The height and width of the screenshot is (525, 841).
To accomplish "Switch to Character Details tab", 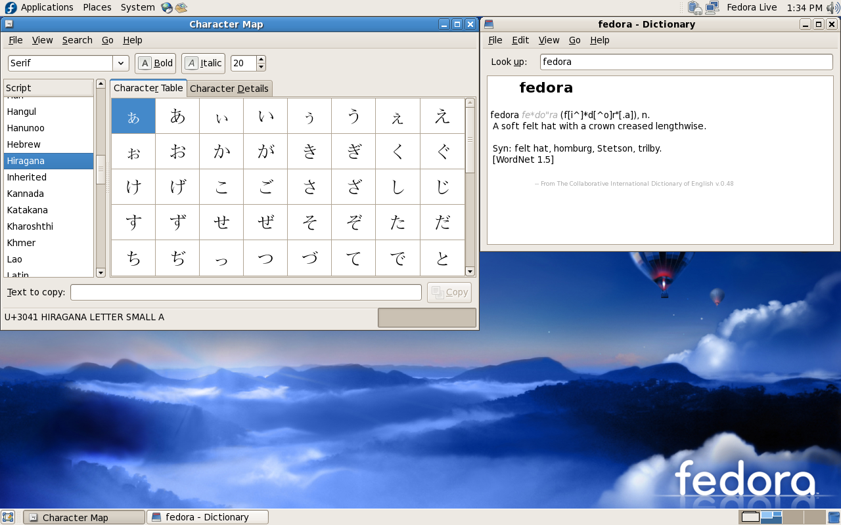I will 229,89.
